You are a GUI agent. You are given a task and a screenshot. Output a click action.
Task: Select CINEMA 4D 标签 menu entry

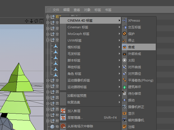(x=90, y=21)
